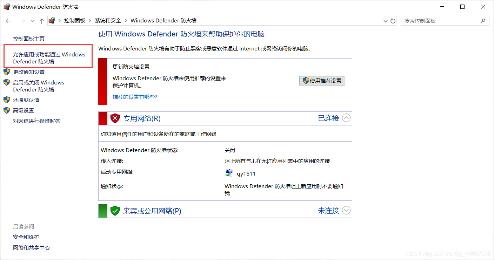Click the 未连接 status text
Image resolution: width=494 pixels, height=260 pixels.
pos(329,210)
